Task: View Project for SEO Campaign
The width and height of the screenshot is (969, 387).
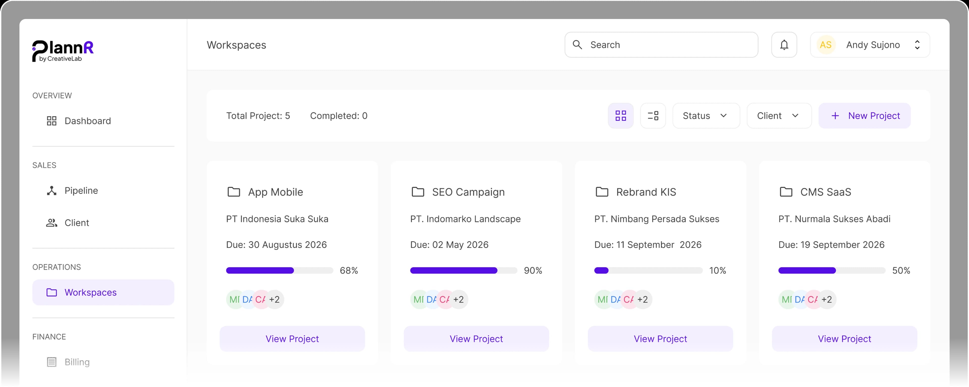Action: pos(476,339)
